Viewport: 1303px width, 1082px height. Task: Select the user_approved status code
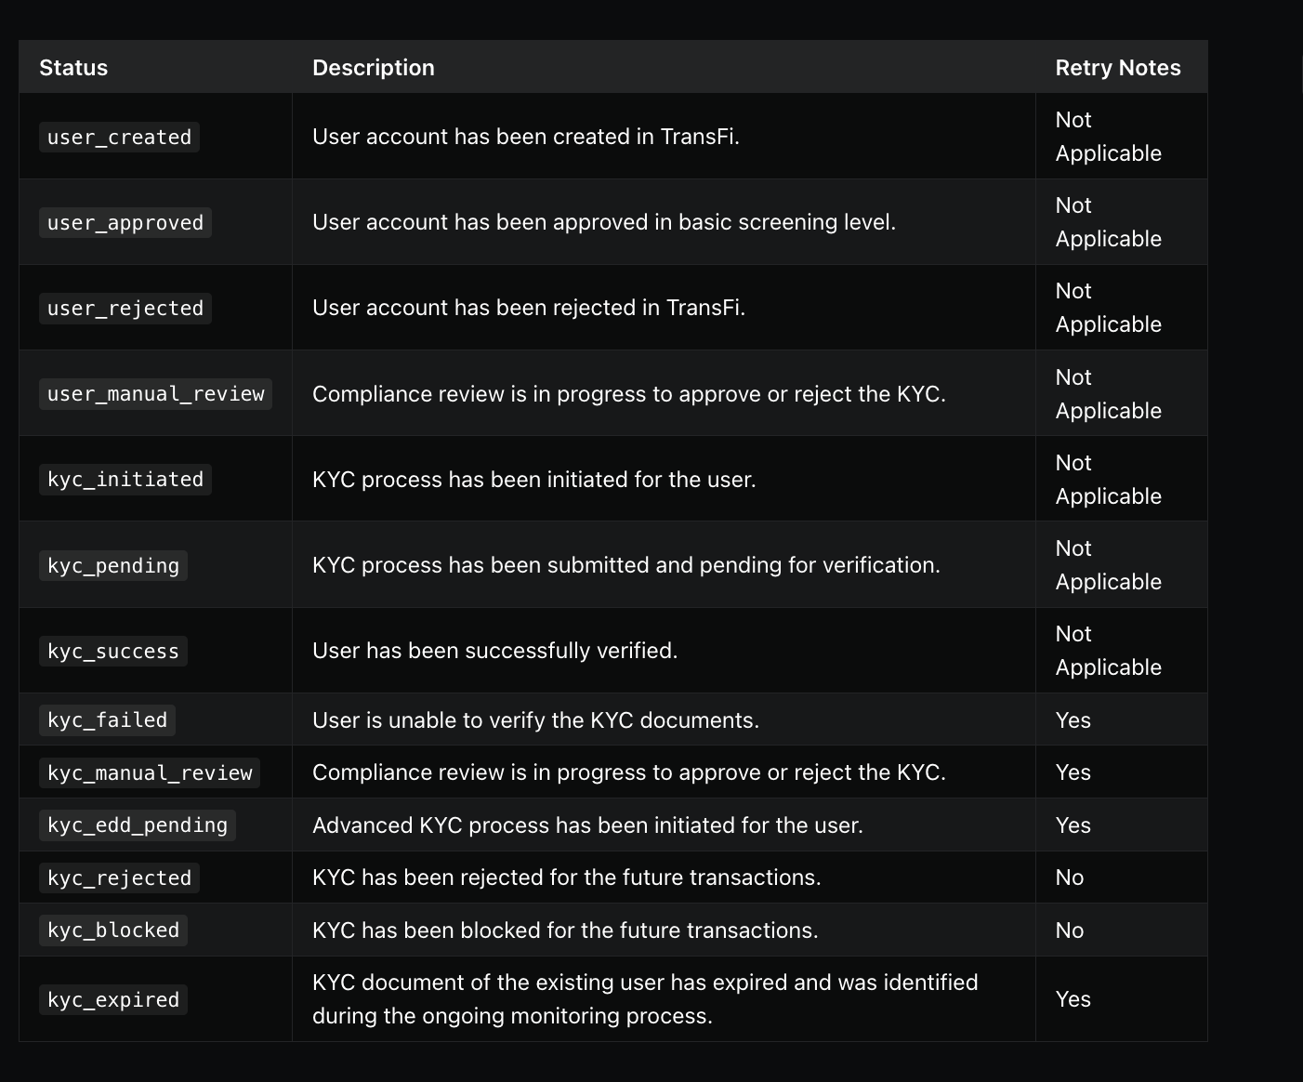click(x=125, y=222)
